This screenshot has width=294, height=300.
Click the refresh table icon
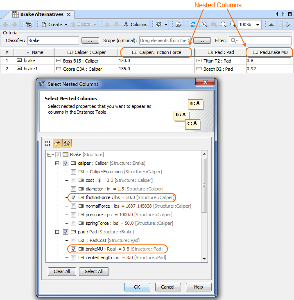tap(193, 25)
